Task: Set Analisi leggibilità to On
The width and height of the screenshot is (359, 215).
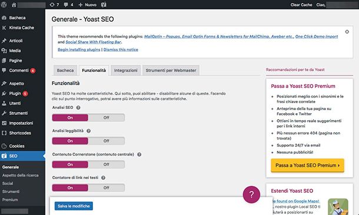Action: 70,141
